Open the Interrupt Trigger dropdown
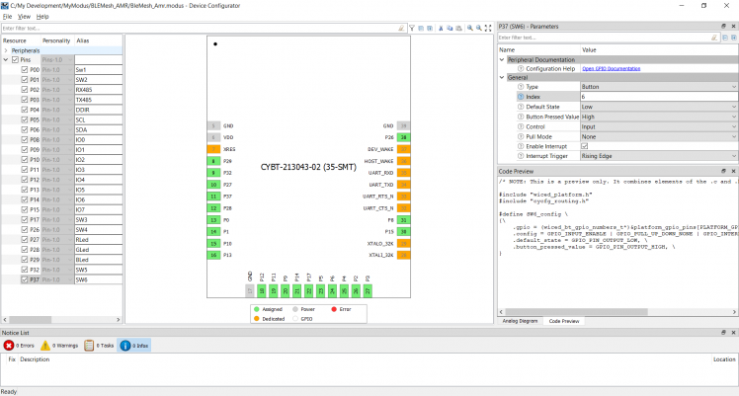 pyautogui.click(x=734, y=155)
